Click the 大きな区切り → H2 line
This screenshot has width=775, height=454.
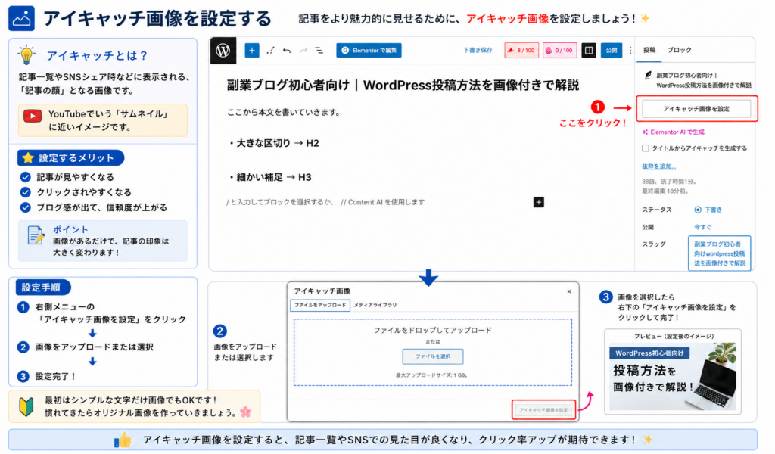point(272,143)
